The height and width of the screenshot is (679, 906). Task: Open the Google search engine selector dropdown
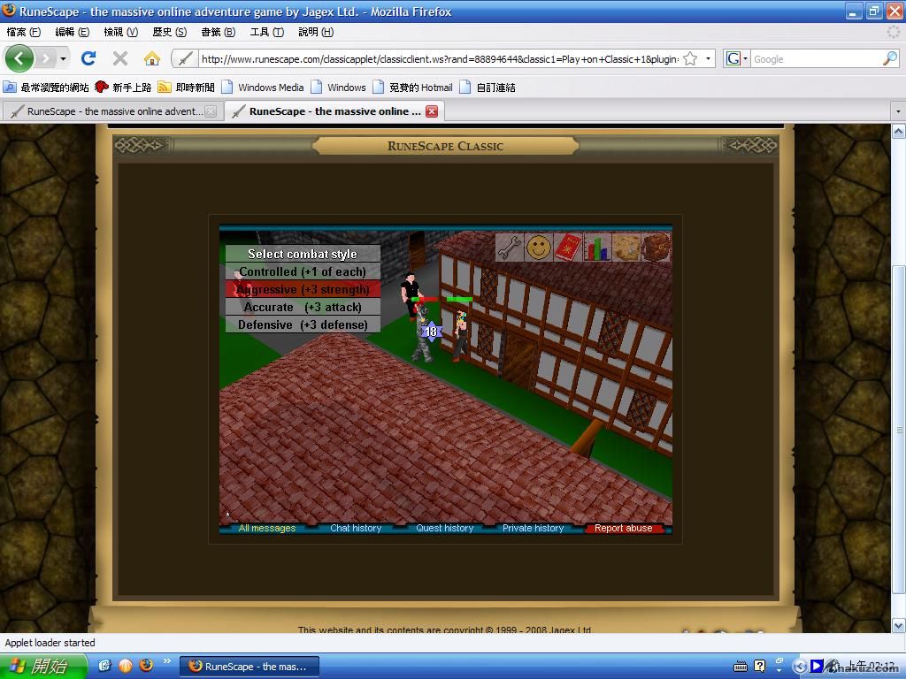tap(737, 58)
